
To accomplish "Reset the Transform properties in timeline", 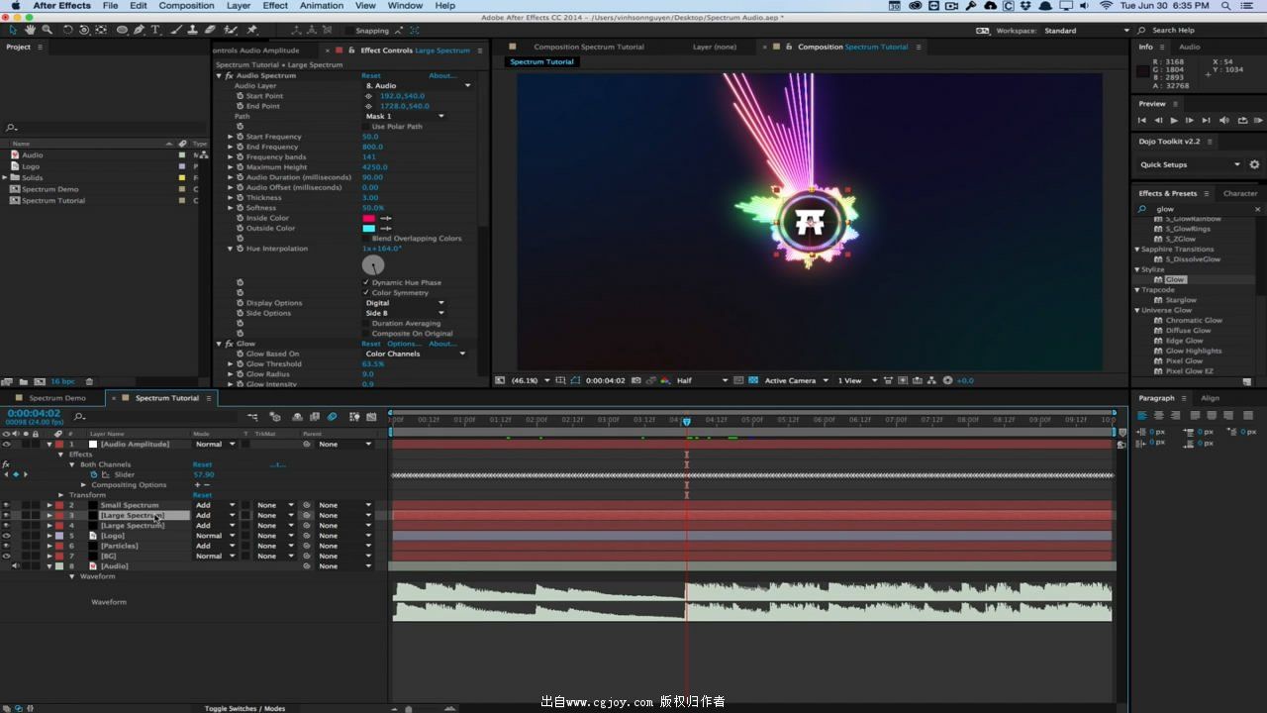I will click(x=202, y=495).
